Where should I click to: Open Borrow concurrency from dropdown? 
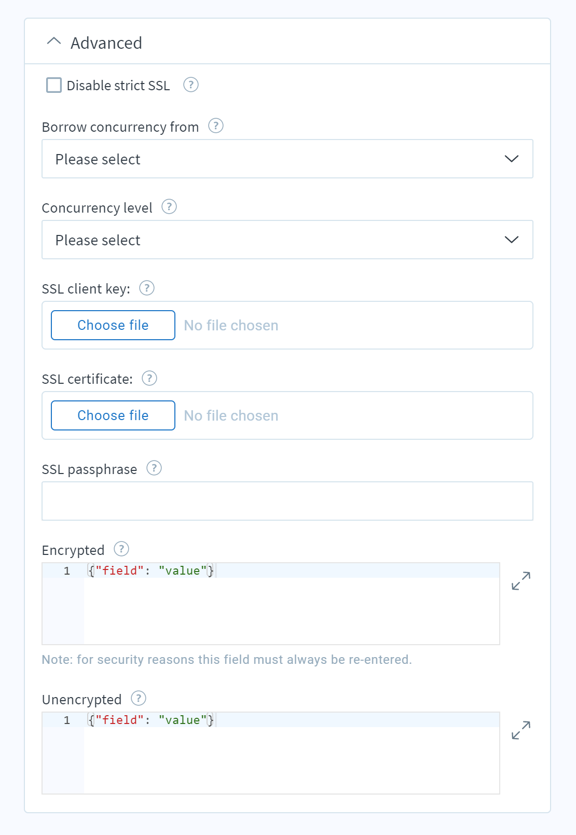click(x=287, y=159)
